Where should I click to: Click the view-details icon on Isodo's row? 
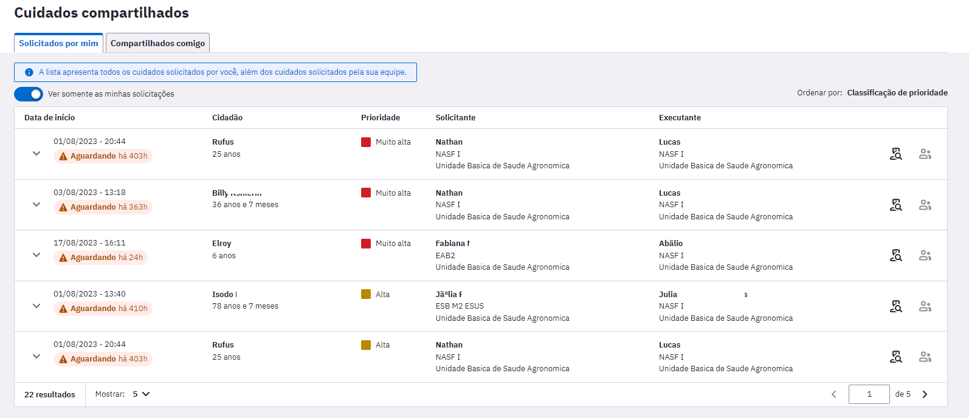point(895,307)
